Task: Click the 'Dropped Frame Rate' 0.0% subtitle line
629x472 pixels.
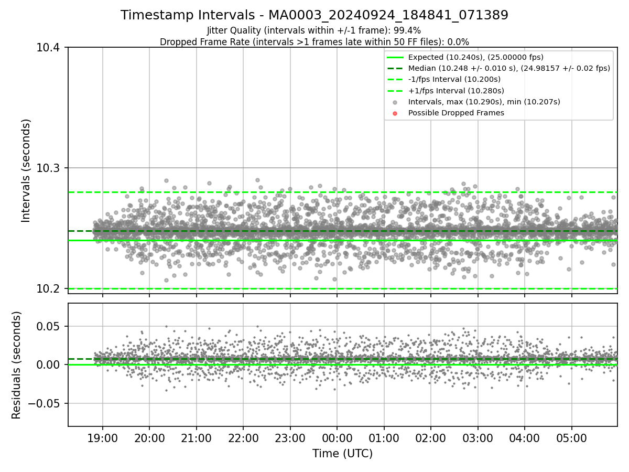Action: [314, 41]
